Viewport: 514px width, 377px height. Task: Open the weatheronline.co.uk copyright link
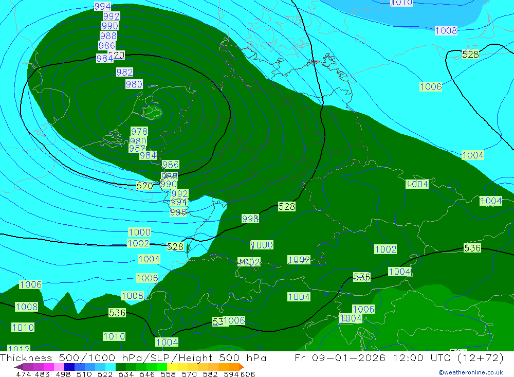pos(471,372)
